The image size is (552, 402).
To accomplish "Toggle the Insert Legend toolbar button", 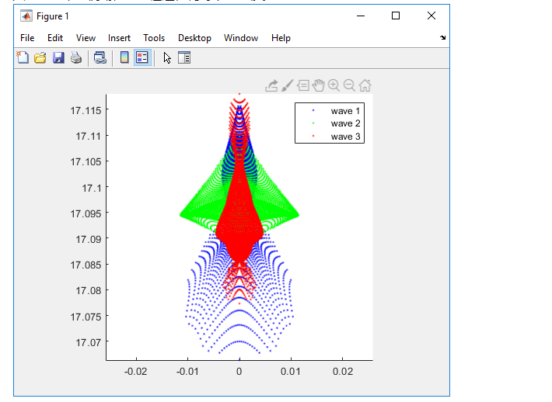I will tap(141, 57).
